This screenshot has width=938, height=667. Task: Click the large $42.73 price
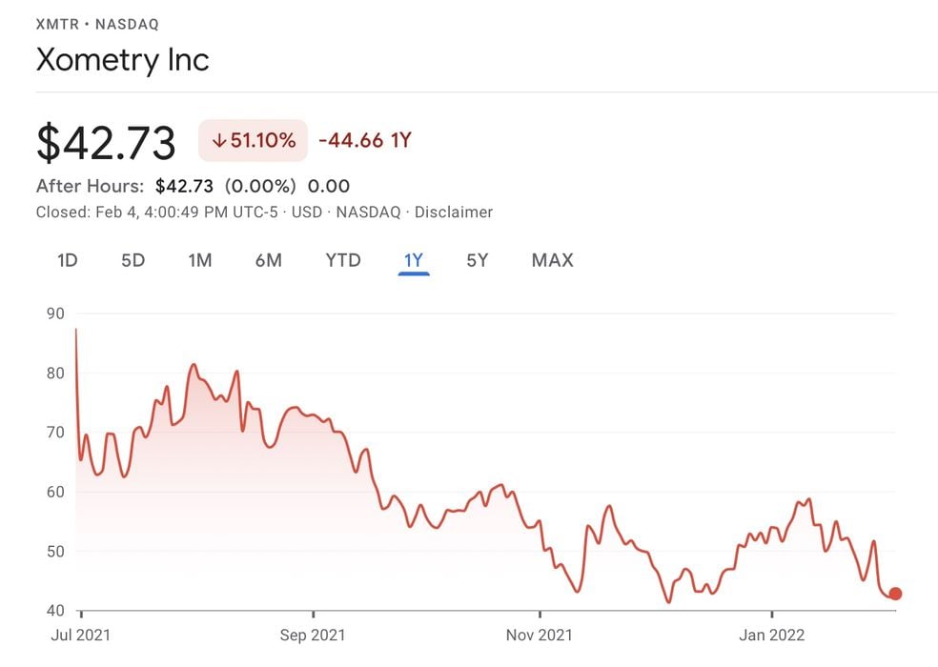coord(106,143)
